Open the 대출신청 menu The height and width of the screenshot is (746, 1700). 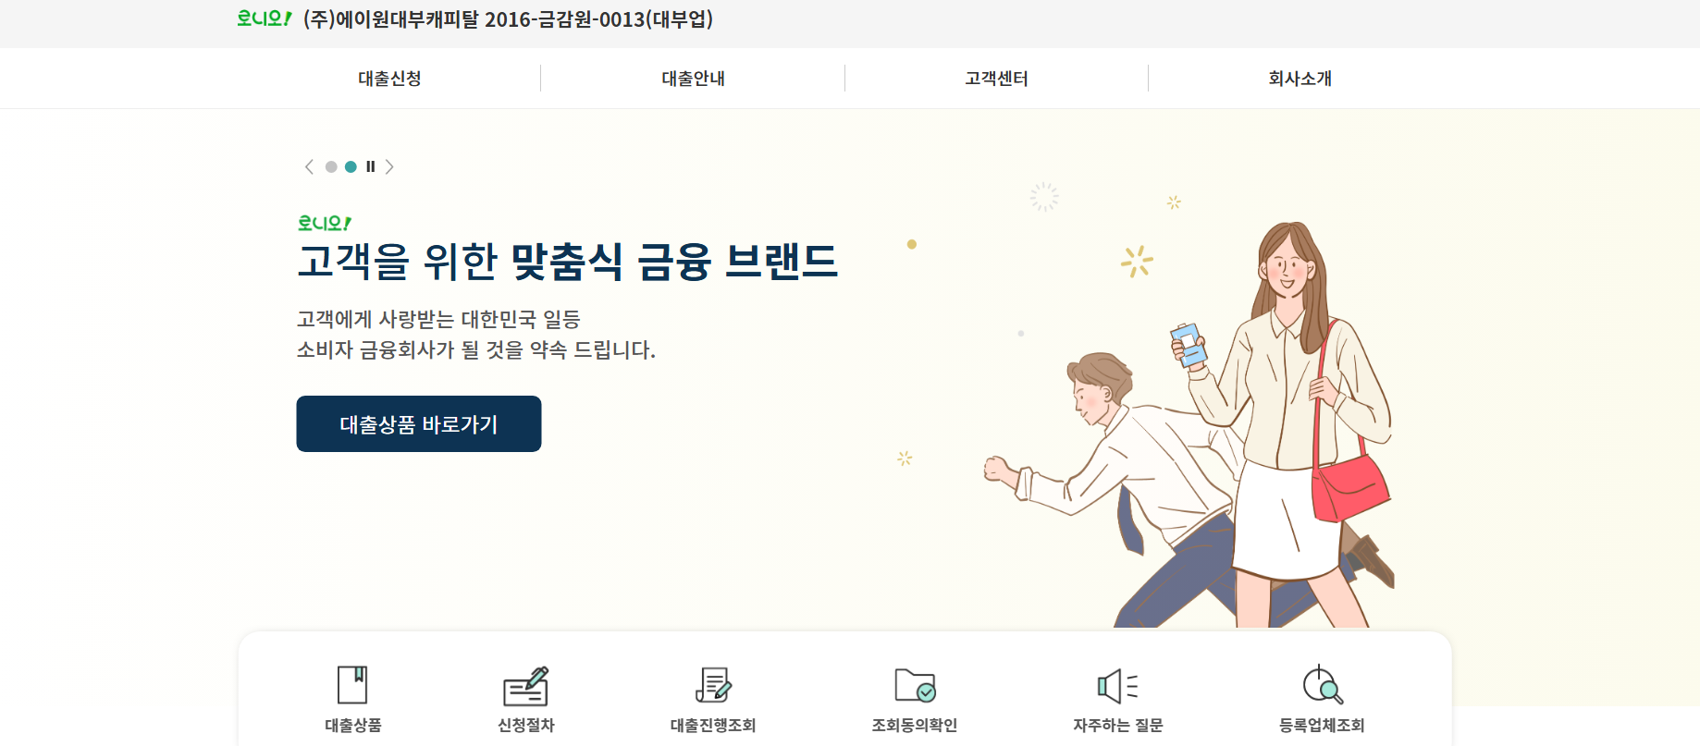tap(389, 79)
